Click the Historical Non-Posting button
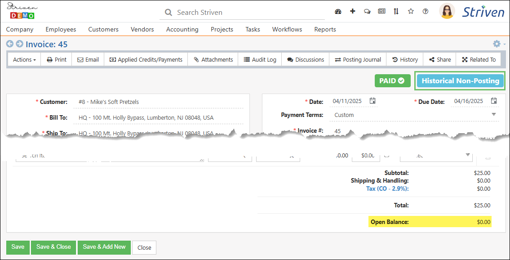The height and width of the screenshot is (260, 510). coord(460,81)
